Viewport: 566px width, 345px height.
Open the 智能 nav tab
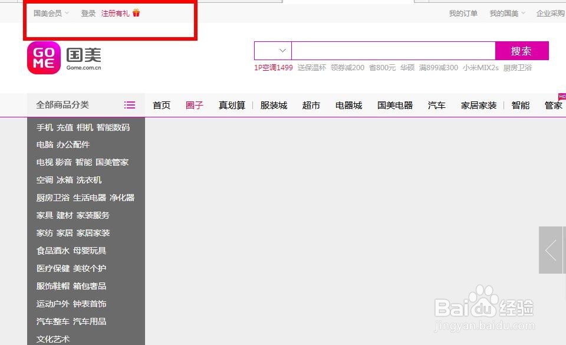pyautogui.click(x=521, y=106)
